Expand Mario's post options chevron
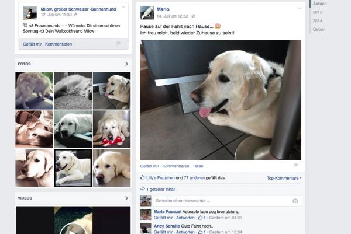Screen dimensions: 351x234 (300, 9)
